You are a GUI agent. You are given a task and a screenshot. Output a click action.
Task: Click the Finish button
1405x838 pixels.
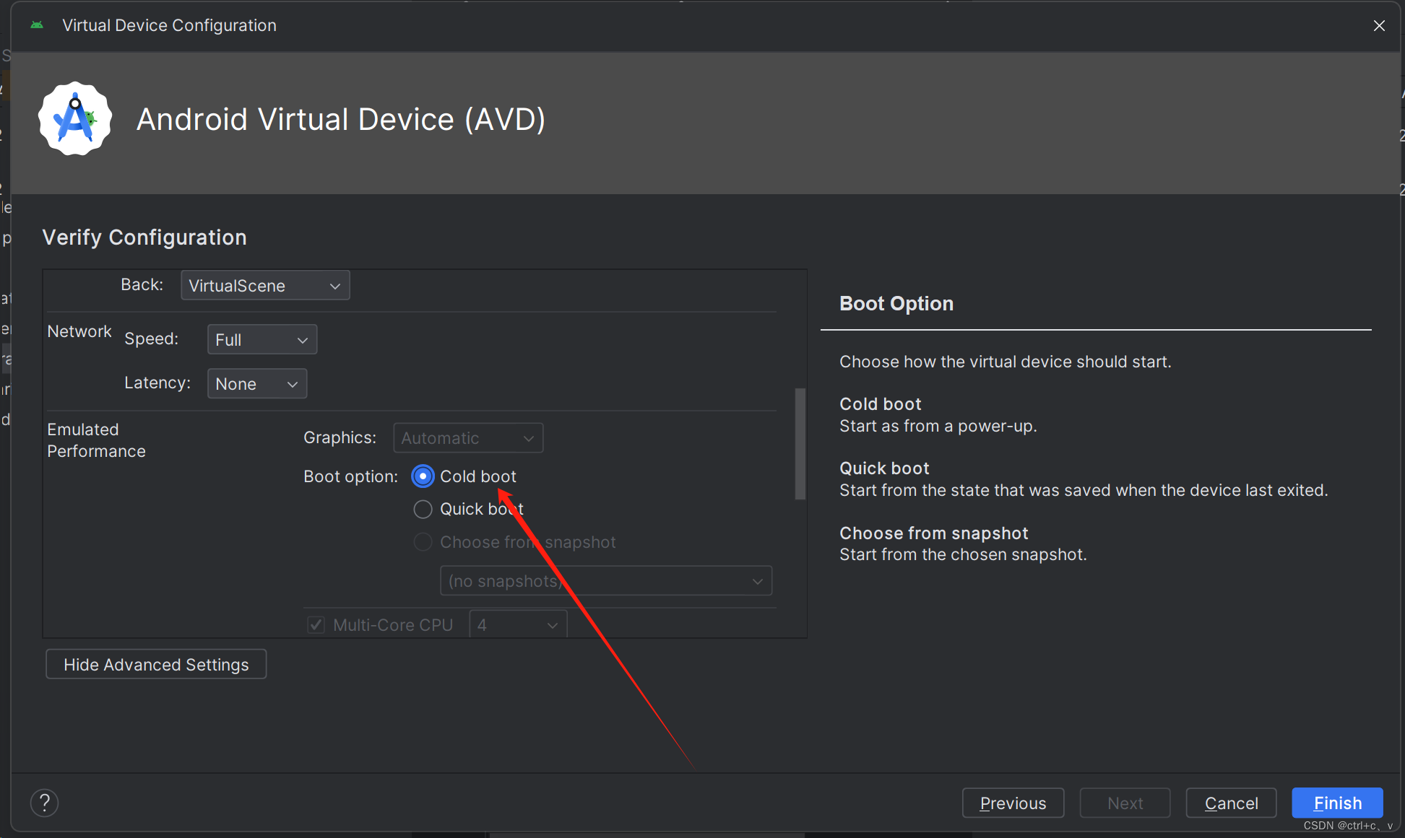click(x=1337, y=803)
